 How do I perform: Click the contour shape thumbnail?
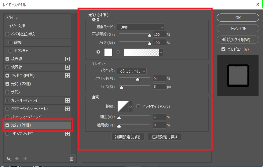tap(123, 107)
